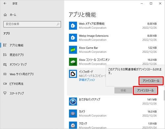Click the 141 MB size value
The image size is (165, 129).
coord(152,100)
